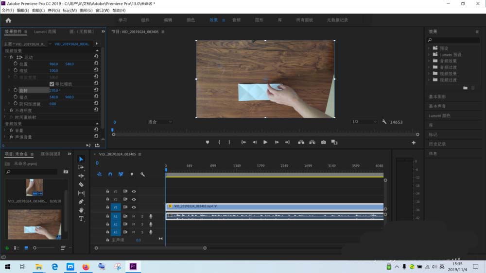Toggle timeline snap magnet icon
486x273 pixels.
[x=110, y=174]
